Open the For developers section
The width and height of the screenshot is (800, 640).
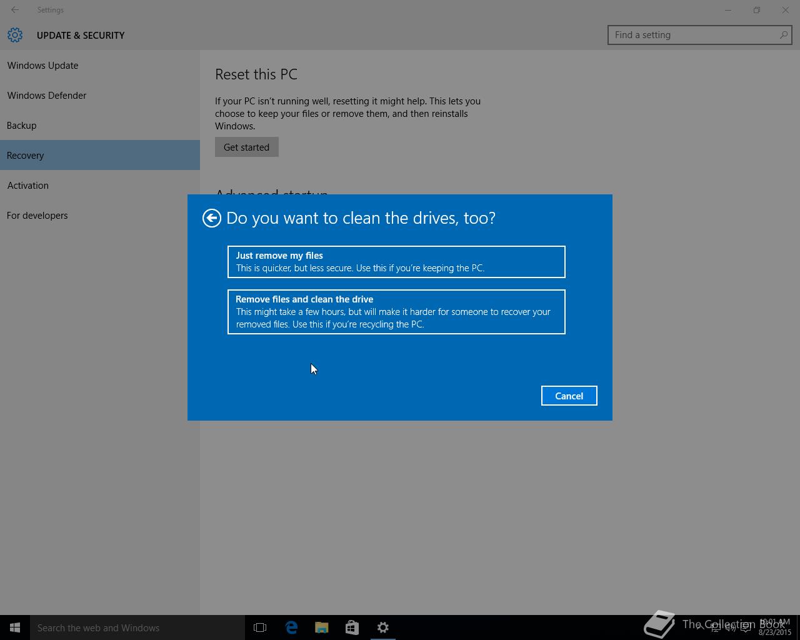(100, 216)
